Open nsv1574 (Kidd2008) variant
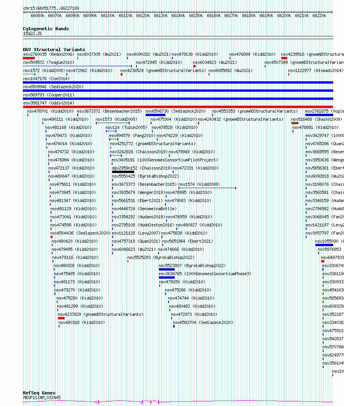The width and height of the screenshot is (344, 406). tap(199, 184)
